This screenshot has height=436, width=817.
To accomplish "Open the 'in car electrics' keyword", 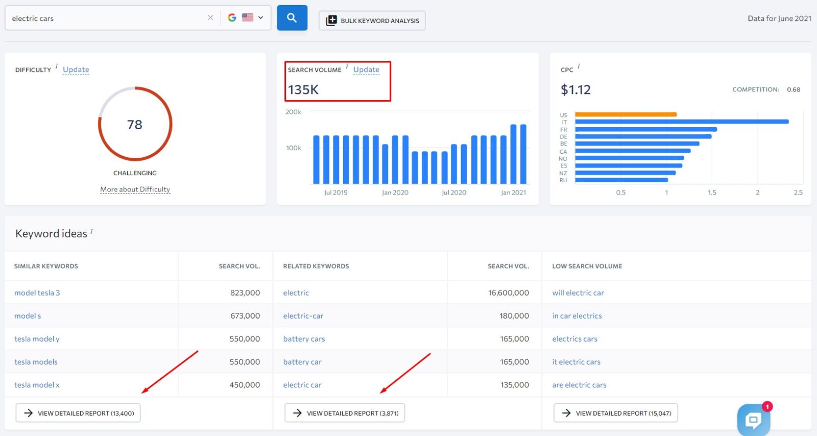I will click(x=577, y=316).
